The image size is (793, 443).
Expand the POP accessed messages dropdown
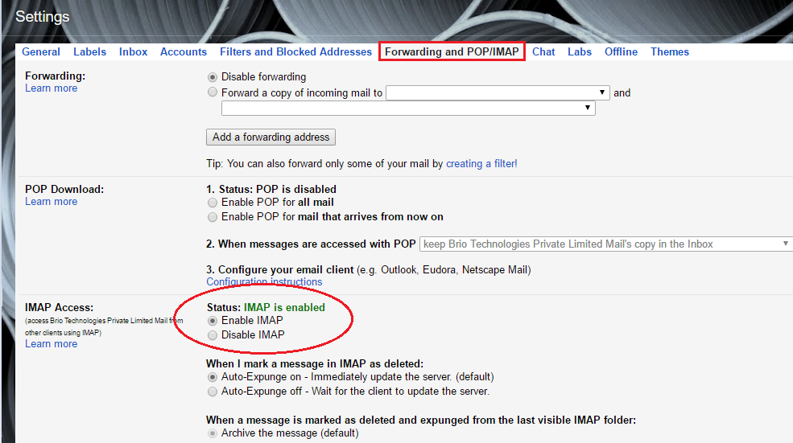pyautogui.click(x=606, y=244)
